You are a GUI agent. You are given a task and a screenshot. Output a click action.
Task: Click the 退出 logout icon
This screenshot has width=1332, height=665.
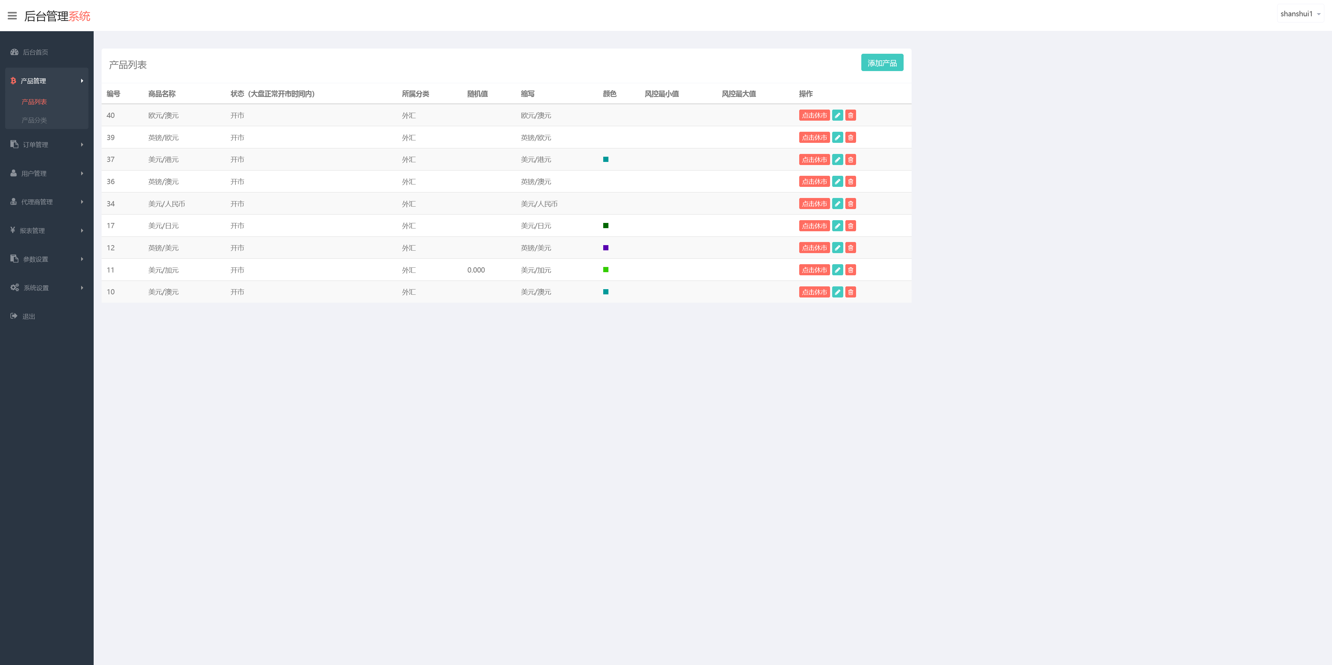[14, 316]
